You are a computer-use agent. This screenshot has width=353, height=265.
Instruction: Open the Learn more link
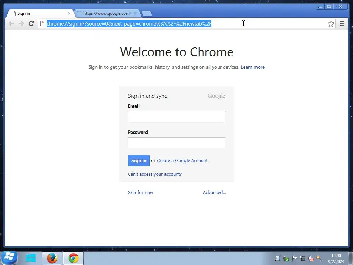coord(253,67)
